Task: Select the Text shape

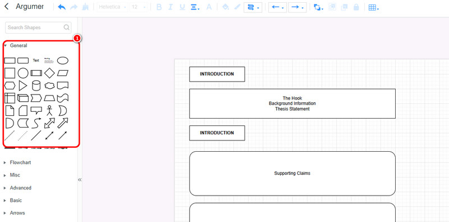Action: click(36, 61)
